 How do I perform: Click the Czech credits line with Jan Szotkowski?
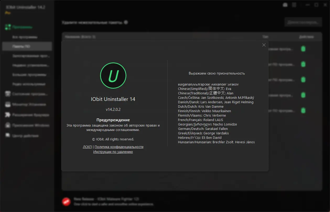216,98
